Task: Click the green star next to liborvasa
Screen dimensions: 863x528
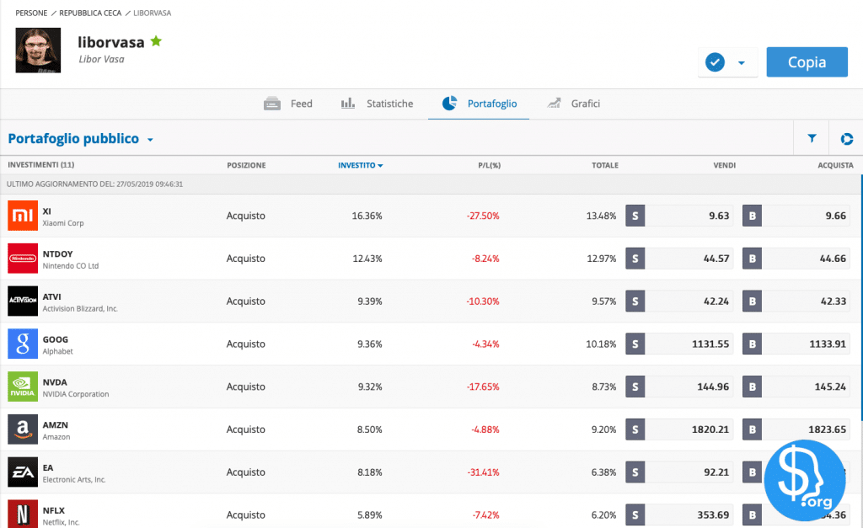Action: coord(156,41)
